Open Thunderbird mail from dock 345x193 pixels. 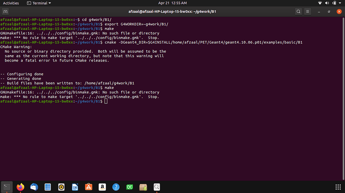34,187
